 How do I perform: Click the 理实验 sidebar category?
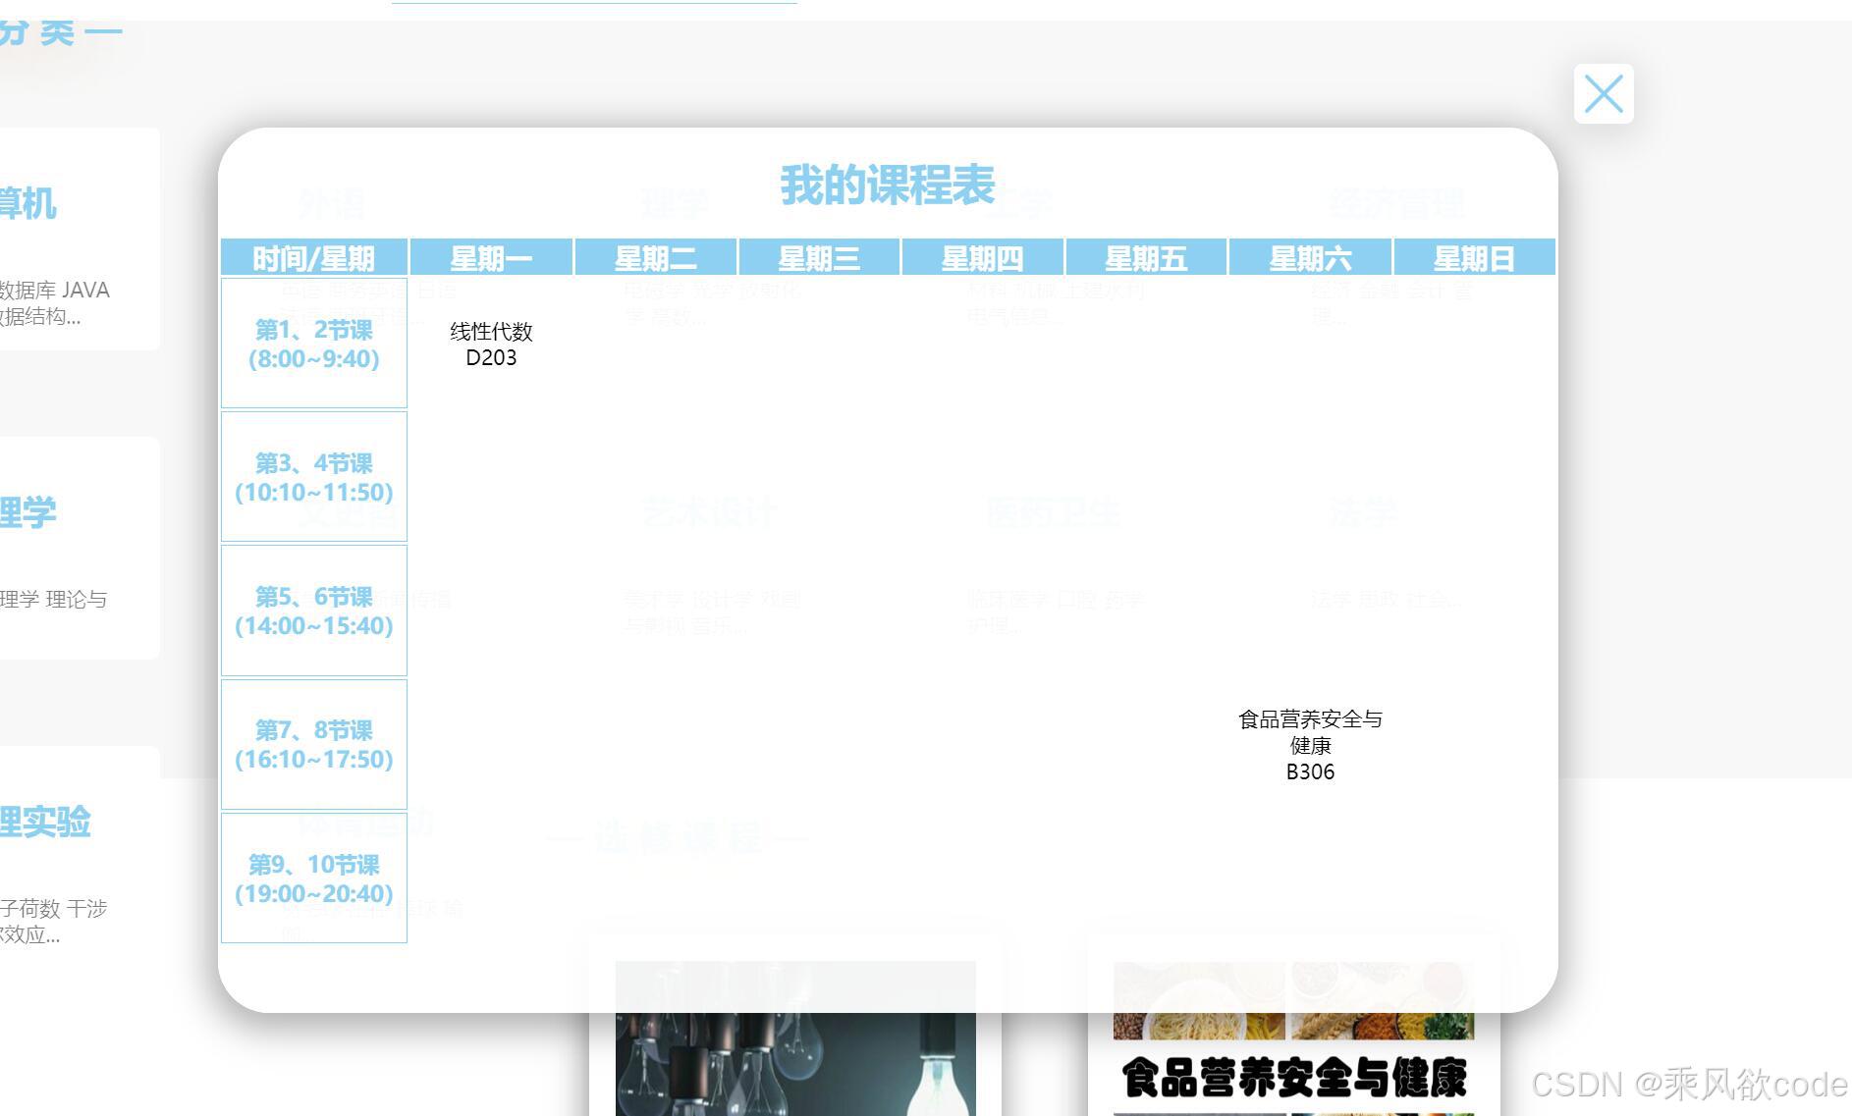[47, 824]
